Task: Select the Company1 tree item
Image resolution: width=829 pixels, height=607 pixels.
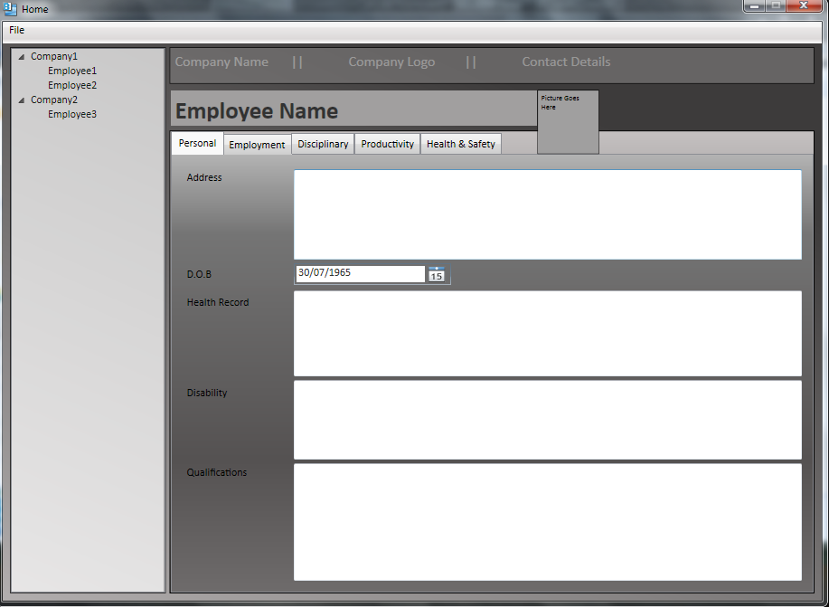Action: pos(54,56)
